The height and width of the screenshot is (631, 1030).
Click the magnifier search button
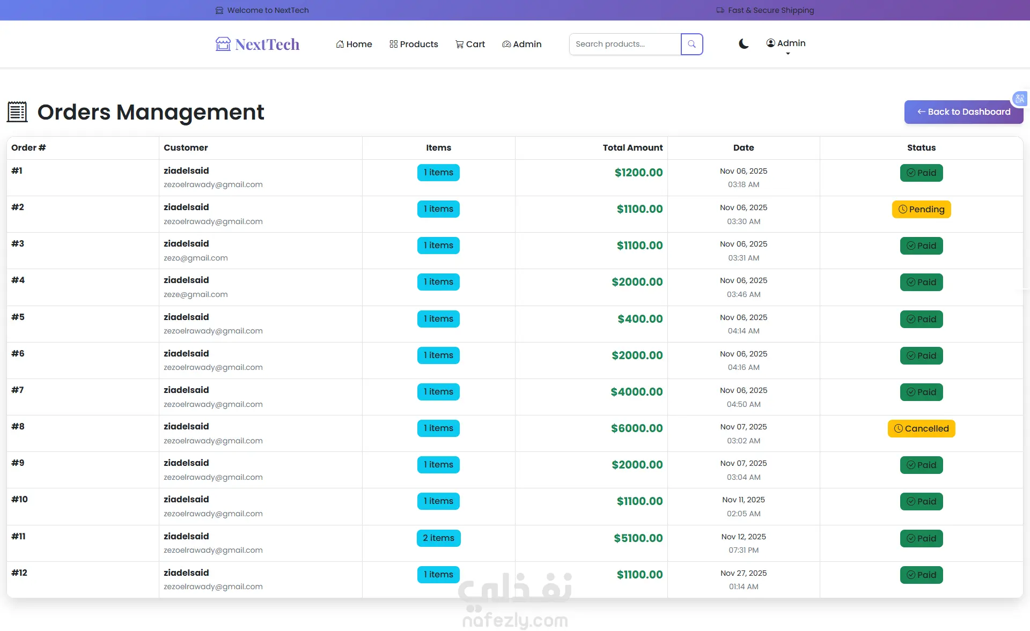[x=691, y=44]
